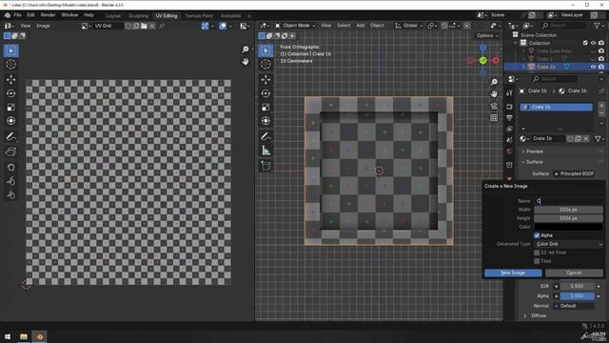Image resolution: width=609 pixels, height=343 pixels.
Task: Open the File menu
Action: click(x=17, y=15)
